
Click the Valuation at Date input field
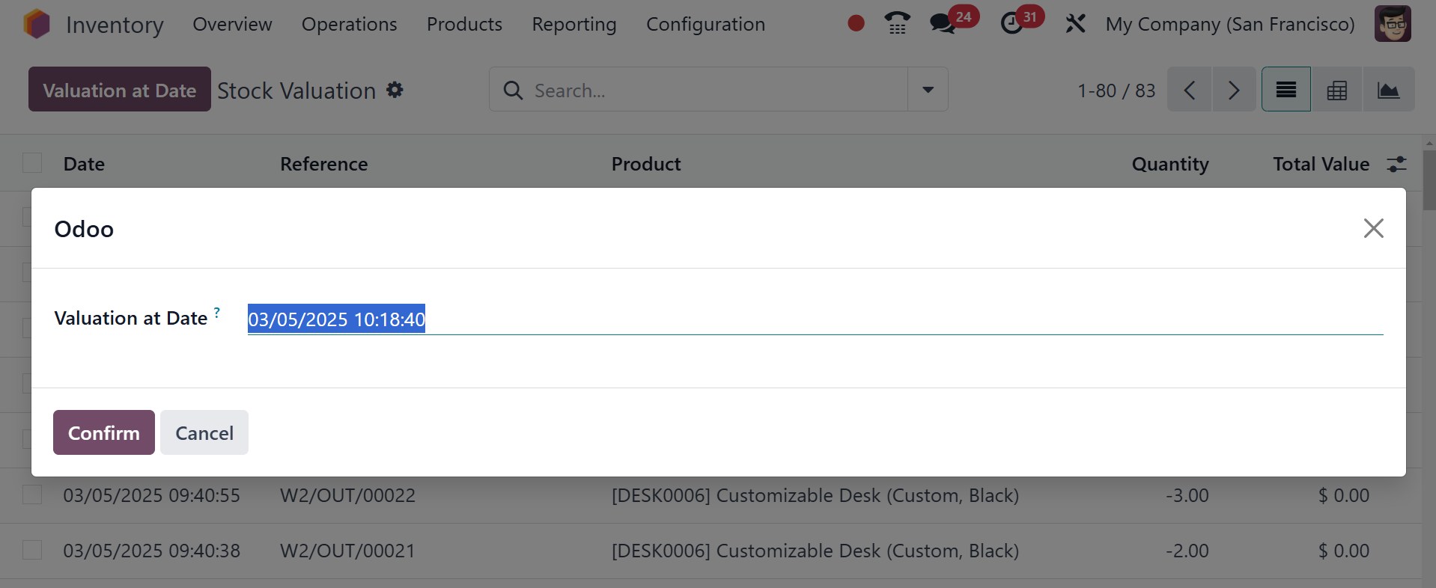pos(814,319)
